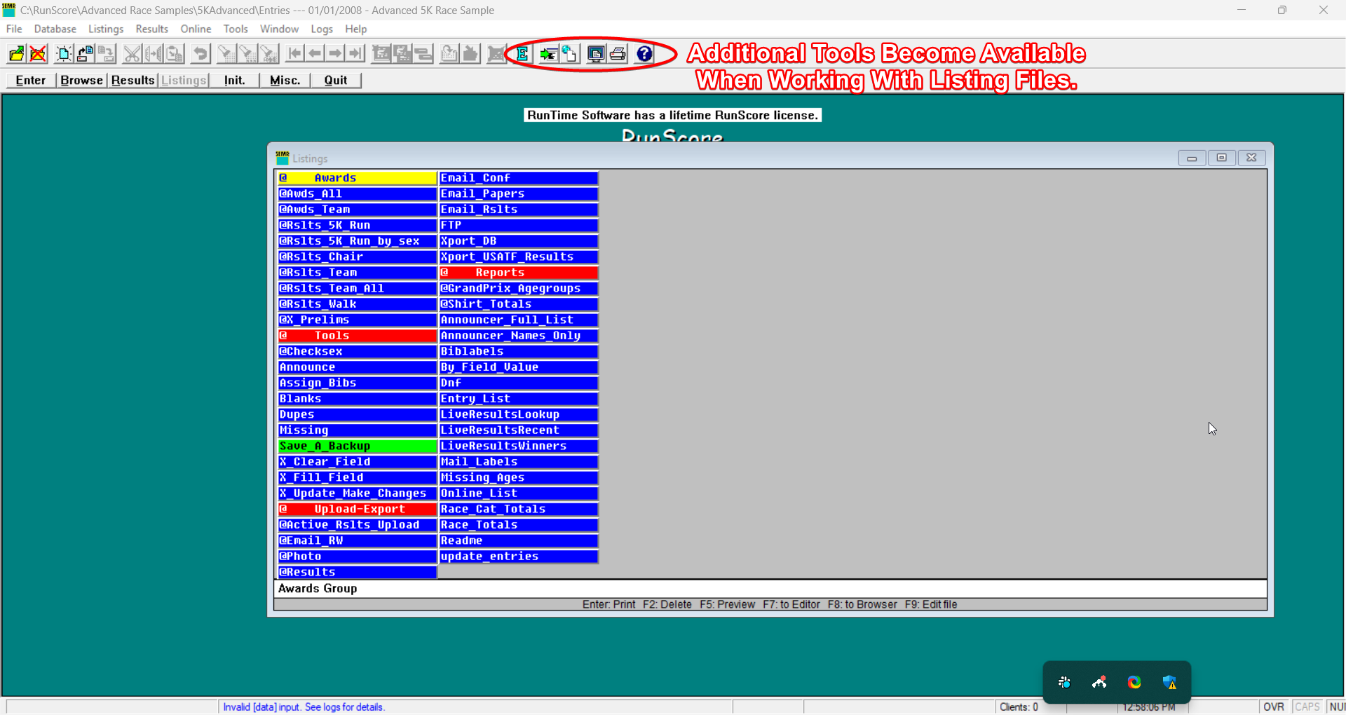Click the scissors cut icon
Screen dimensions: 1346x715
[132, 53]
